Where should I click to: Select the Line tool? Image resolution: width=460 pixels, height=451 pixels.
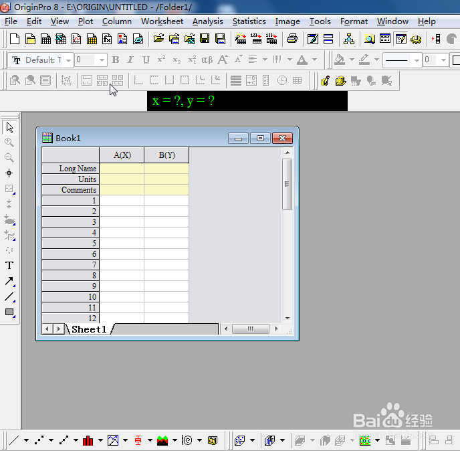9,297
